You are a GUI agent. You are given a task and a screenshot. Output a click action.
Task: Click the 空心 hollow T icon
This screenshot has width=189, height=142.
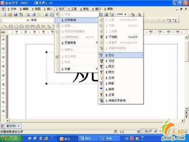[101, 55]
